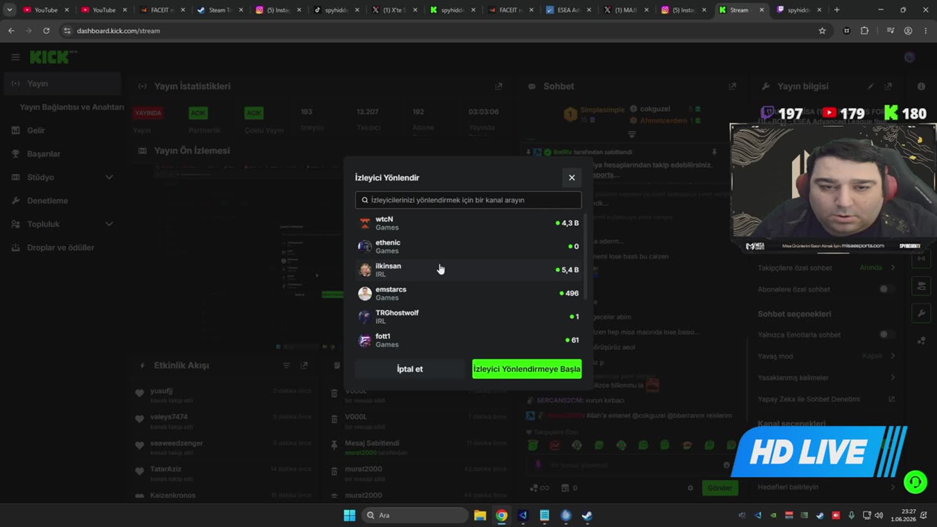Open Gelir in the sidebar
Viewport: 937px width, 527px height.
62,130
